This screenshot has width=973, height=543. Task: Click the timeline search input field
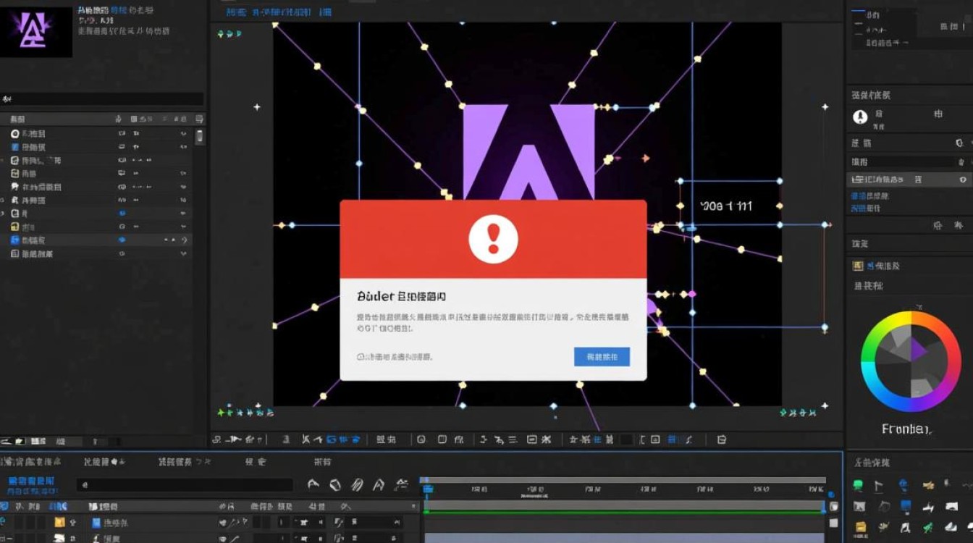185,485
